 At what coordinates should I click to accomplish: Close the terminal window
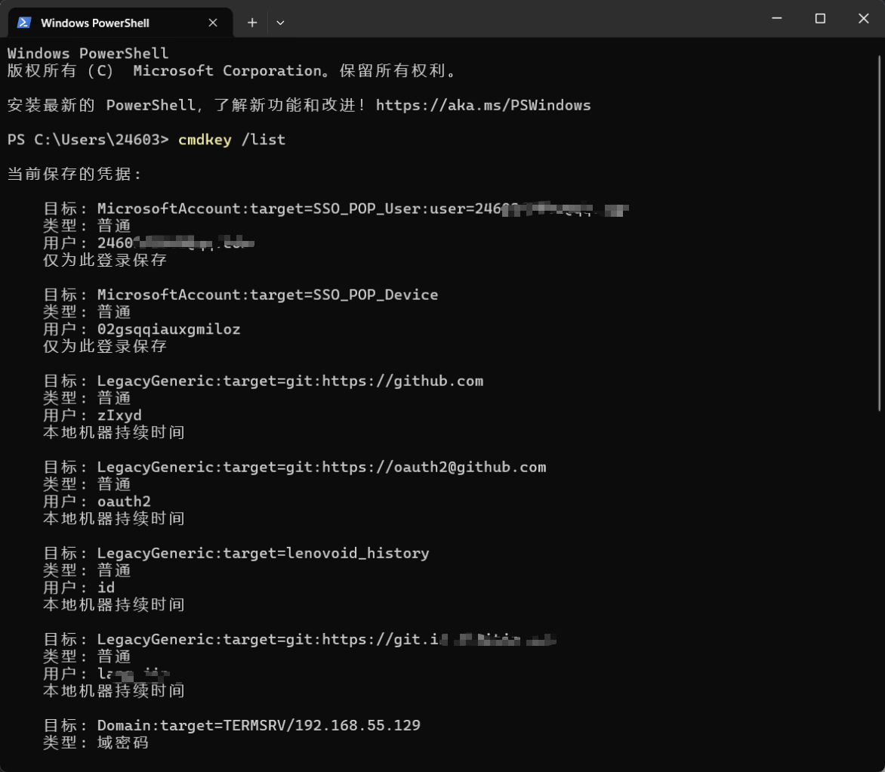coord(863,19)
